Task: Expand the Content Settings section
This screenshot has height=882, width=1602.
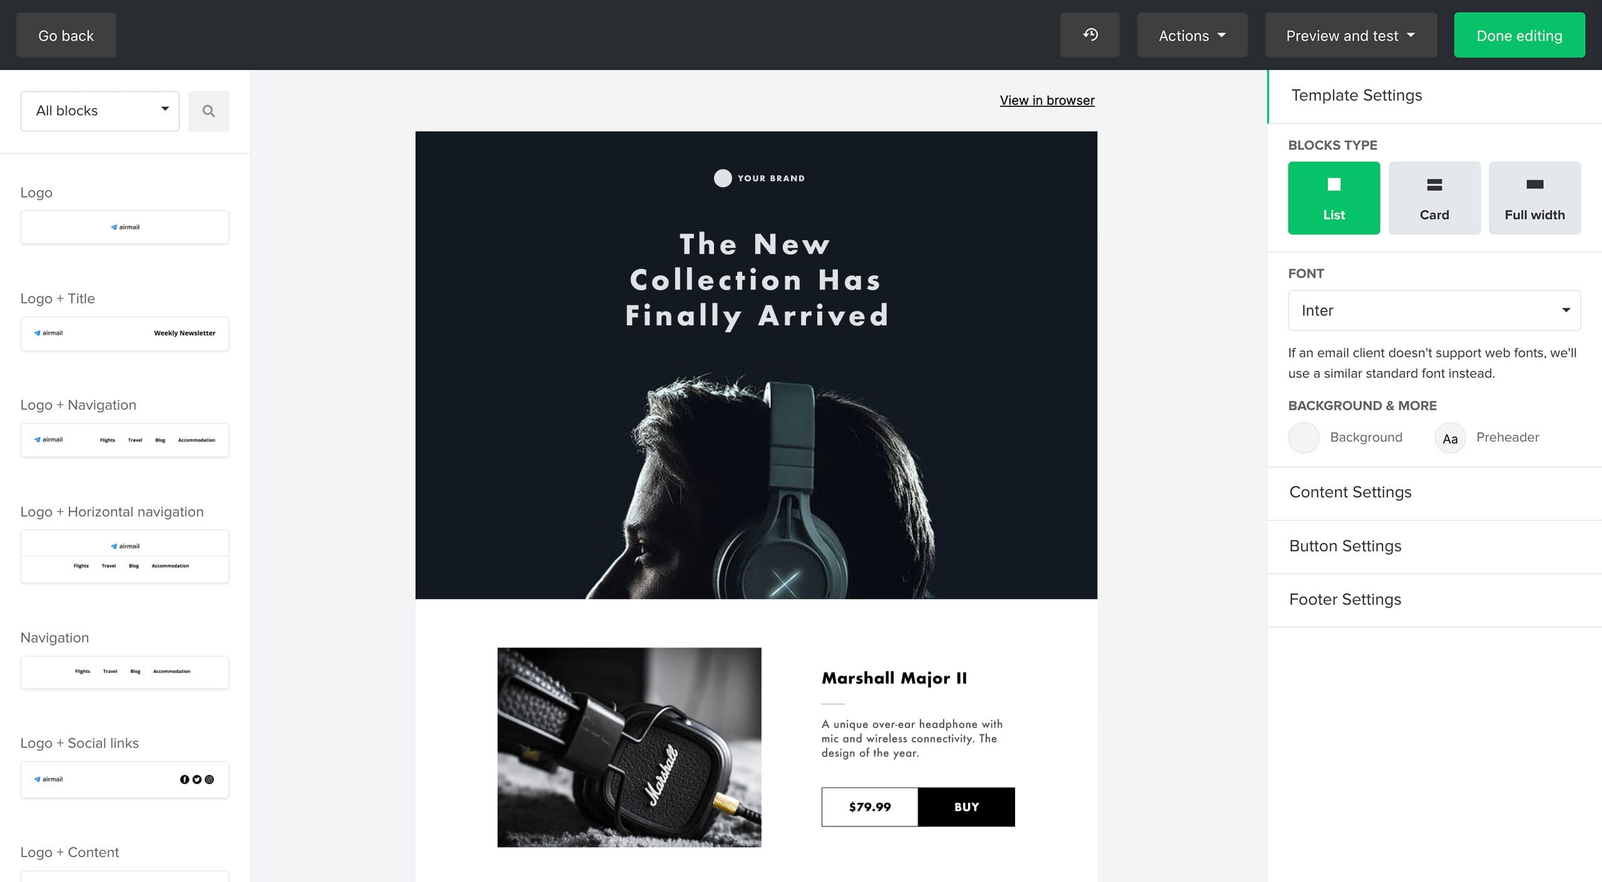Action: [x=1350, y=492]
